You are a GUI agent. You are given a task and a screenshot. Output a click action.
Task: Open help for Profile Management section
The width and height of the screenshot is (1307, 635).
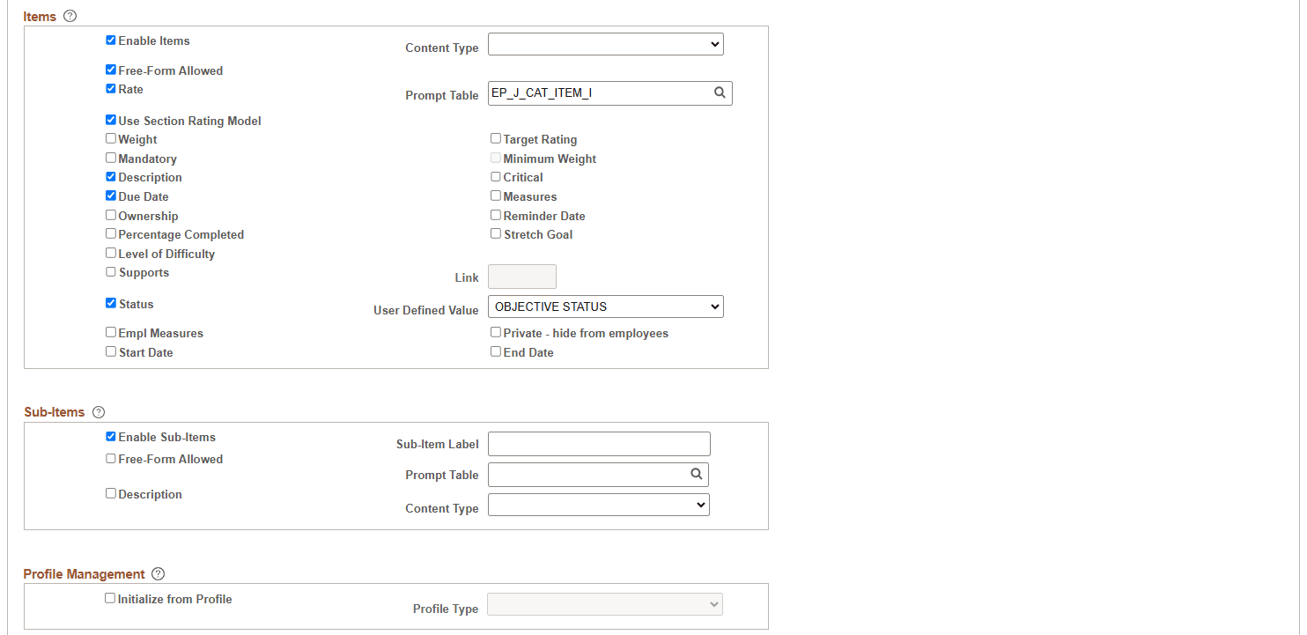(158, 573)
